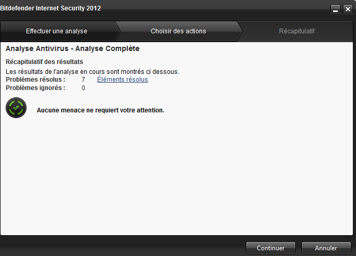Cancel with the Annuler button
Viewport: 356px width, 256px height.
[x=326, y=248]
